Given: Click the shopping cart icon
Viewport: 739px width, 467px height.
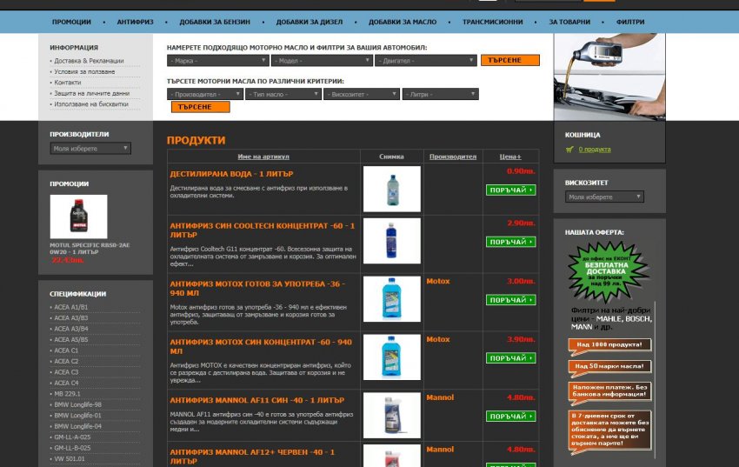Looking at the screenshot, I should (569, 150).
